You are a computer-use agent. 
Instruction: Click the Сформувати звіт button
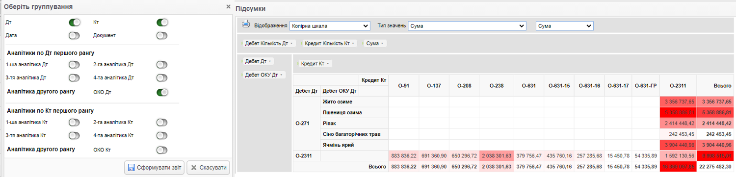click(x=154, y=168)
